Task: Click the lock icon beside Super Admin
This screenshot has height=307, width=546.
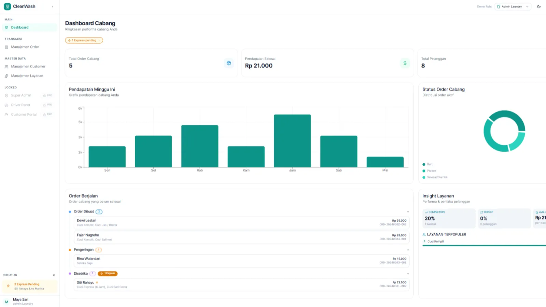Action: [x=44, y=96]
